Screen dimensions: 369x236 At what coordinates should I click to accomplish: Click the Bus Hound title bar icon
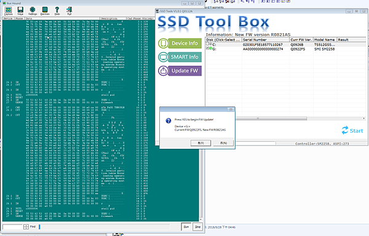[x=4, y=3]
